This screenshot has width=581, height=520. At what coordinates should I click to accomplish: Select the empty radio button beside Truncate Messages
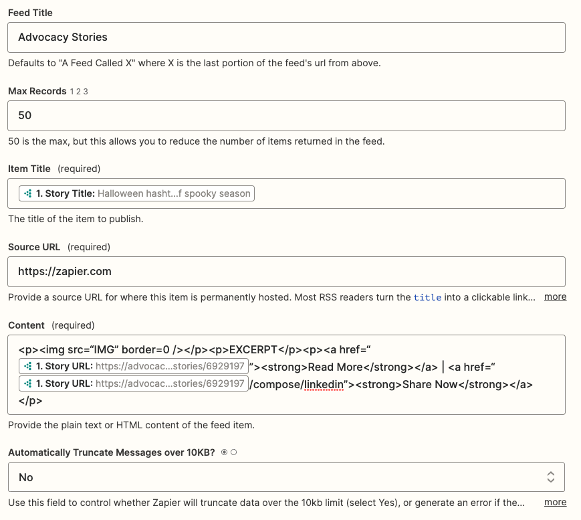(234, 452)
